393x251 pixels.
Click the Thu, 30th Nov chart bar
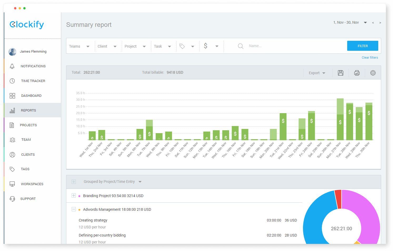[x=369, y=121]
